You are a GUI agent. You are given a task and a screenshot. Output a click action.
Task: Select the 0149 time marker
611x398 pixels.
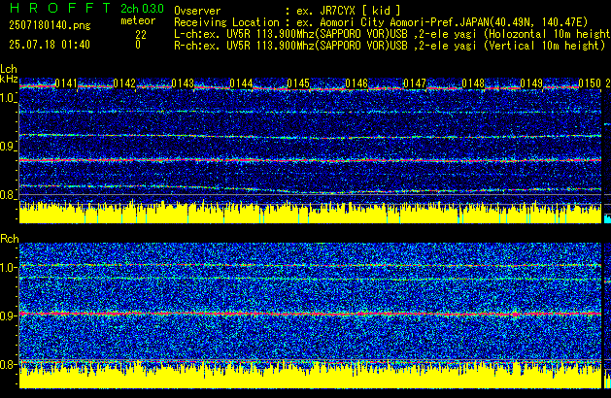click(531, 83)
